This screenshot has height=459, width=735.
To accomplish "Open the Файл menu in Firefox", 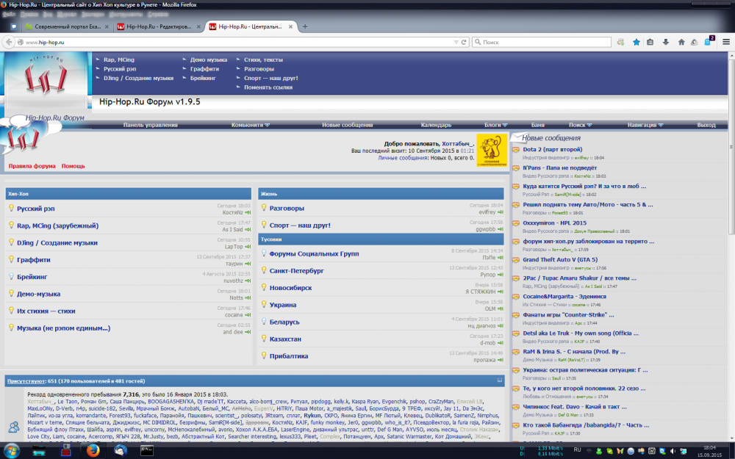I will click(9, 15).
